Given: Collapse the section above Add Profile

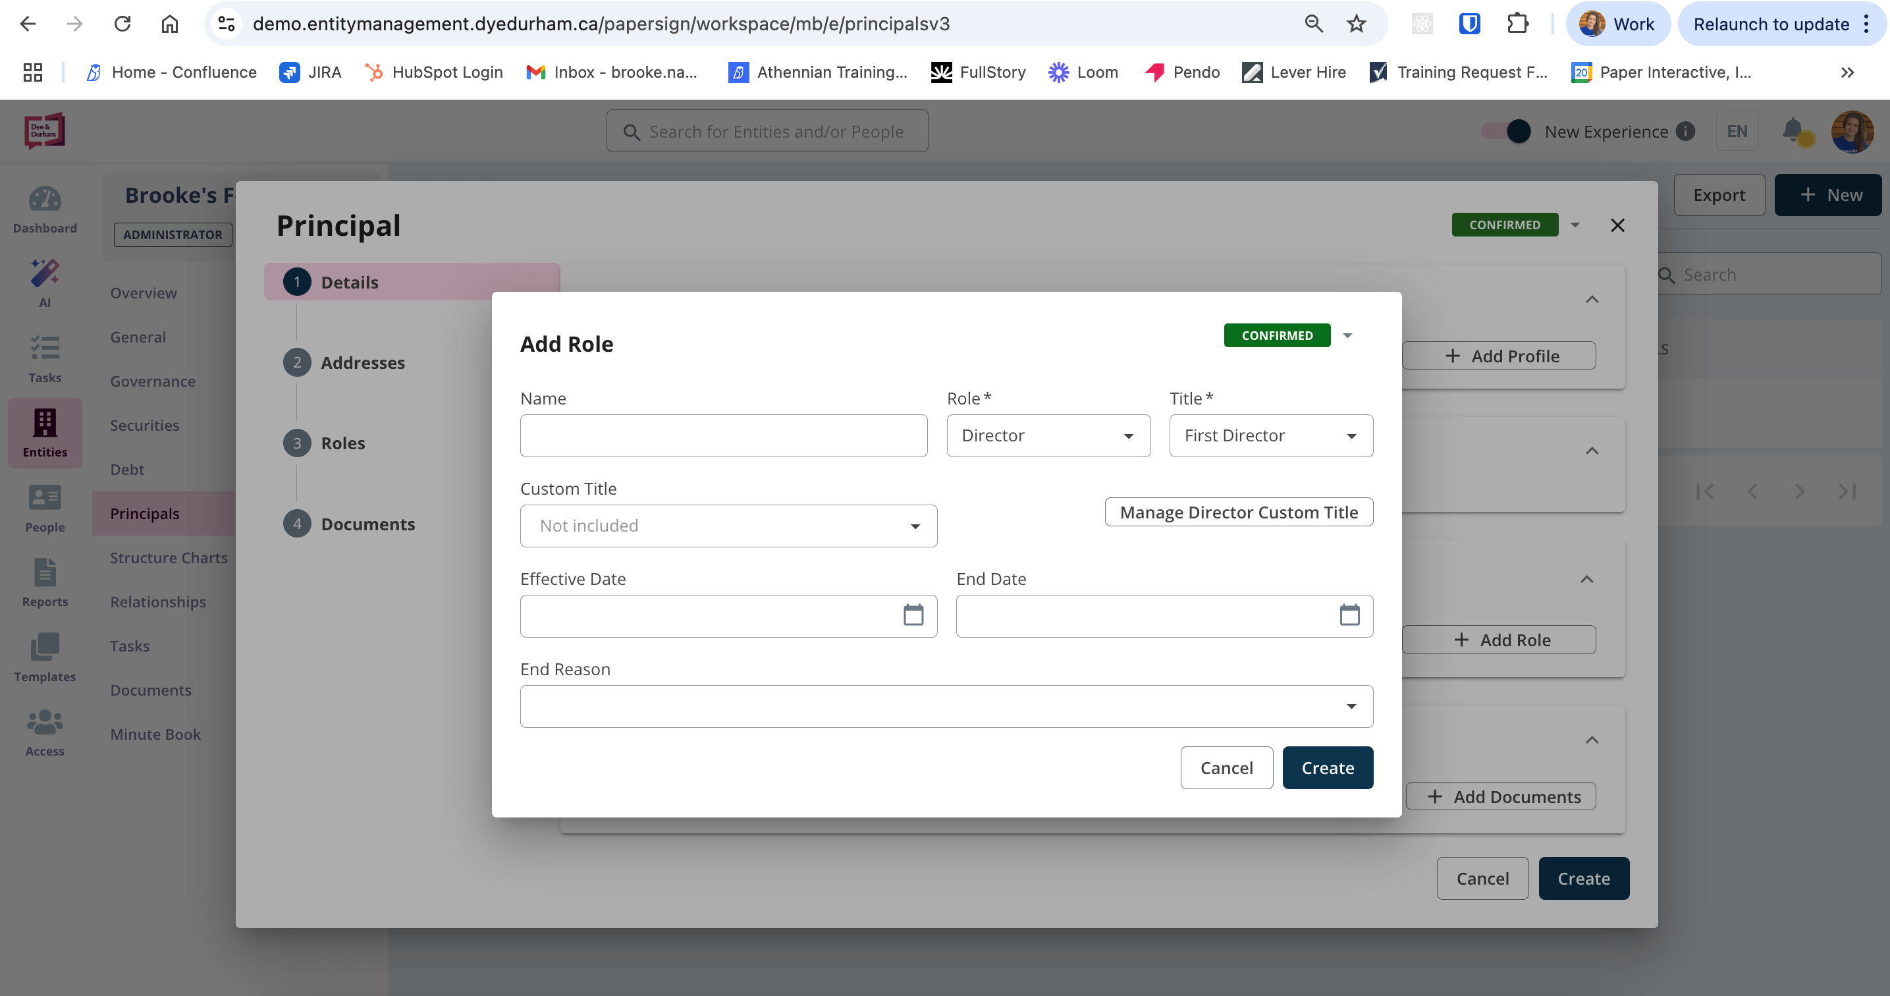Looking at the screenshot, I should point(1592,298).
